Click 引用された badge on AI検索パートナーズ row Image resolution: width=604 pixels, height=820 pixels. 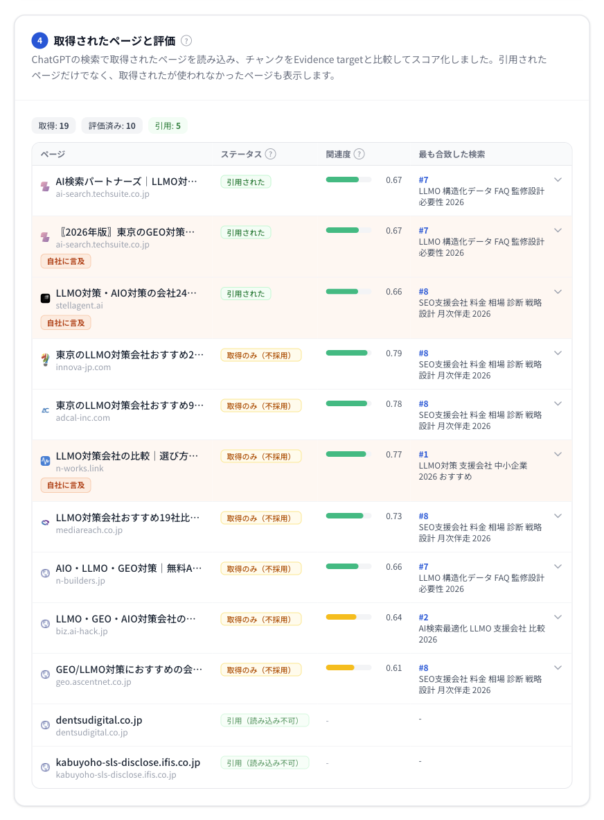[246, 182]
